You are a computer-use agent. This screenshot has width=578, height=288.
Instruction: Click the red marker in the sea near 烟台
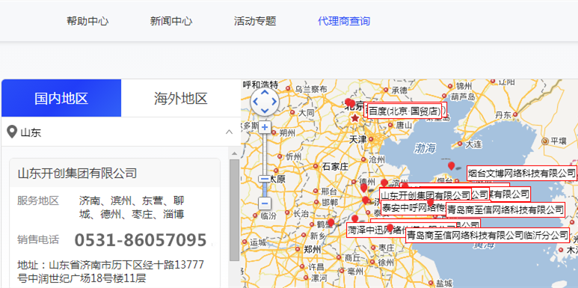click(451, 166)
